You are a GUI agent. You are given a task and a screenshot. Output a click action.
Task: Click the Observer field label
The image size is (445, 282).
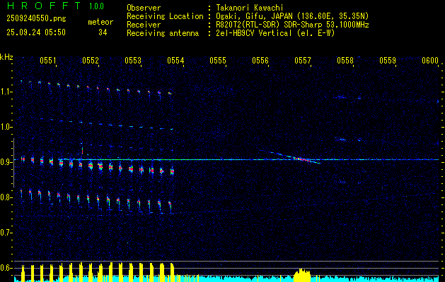[144, 8]
